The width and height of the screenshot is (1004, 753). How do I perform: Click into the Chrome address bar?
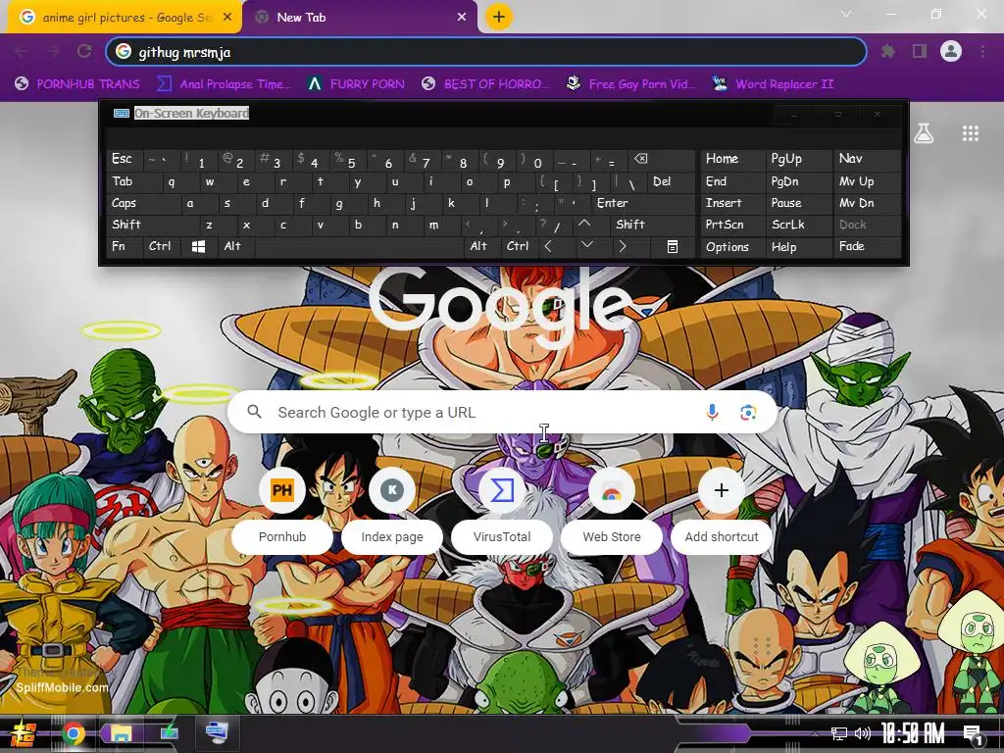click(486, 52)
